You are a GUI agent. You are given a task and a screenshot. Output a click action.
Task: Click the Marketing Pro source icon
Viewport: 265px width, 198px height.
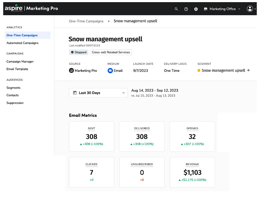pos(71,70)
